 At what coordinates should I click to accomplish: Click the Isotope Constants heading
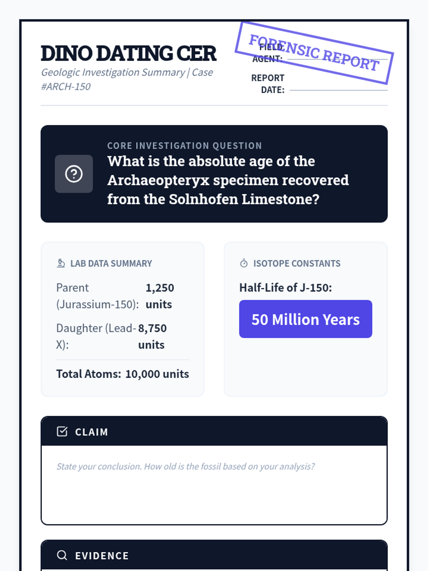coord(297,263)
